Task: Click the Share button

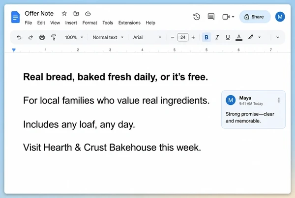Action: point(255,17)
